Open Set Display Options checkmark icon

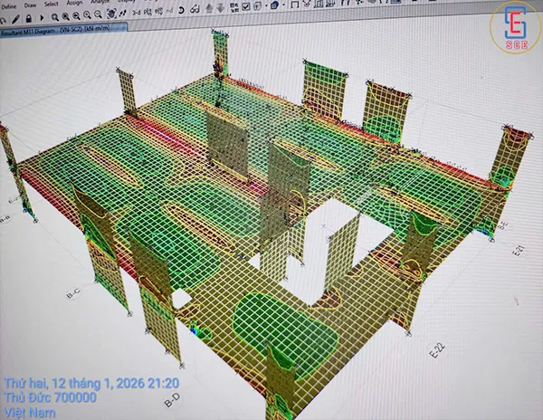[246, 6]
